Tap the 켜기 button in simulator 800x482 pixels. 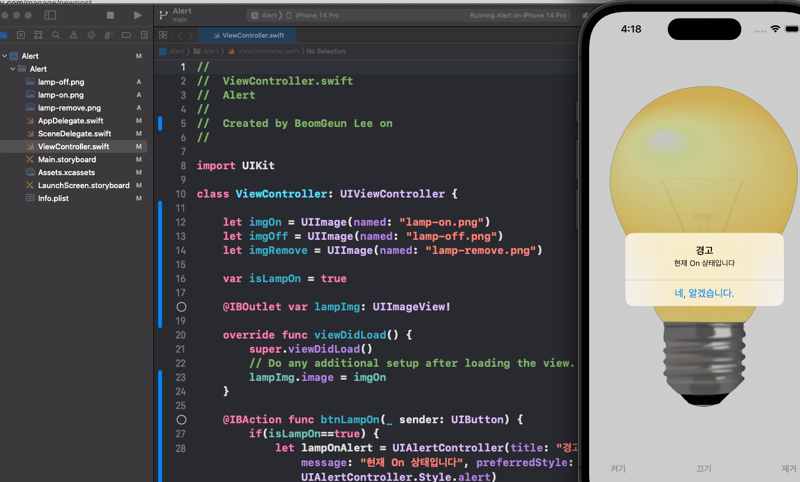(x=618, y=468)
